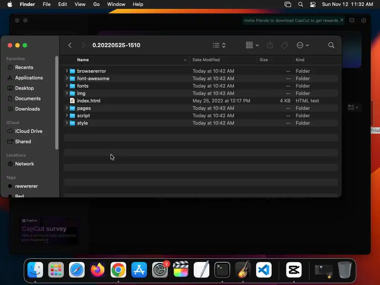Expand the pages folder
The height and width of the screenshot is (285, 380).
pos(67,108)
